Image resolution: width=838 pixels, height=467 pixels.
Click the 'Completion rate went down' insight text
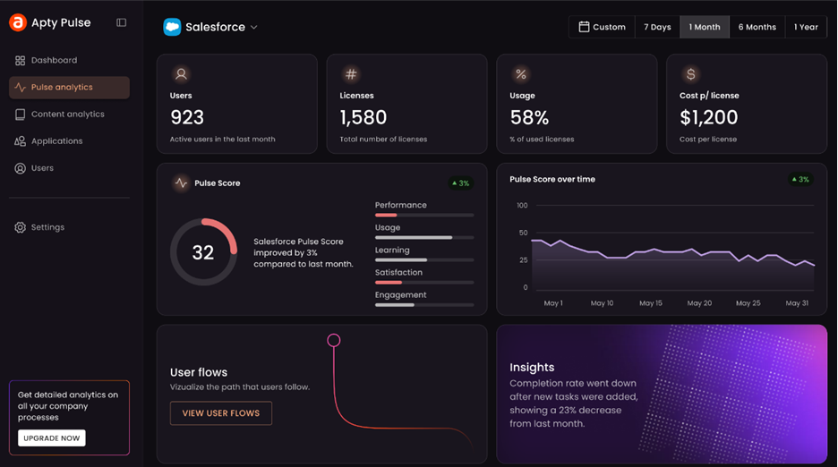point(574,403)
